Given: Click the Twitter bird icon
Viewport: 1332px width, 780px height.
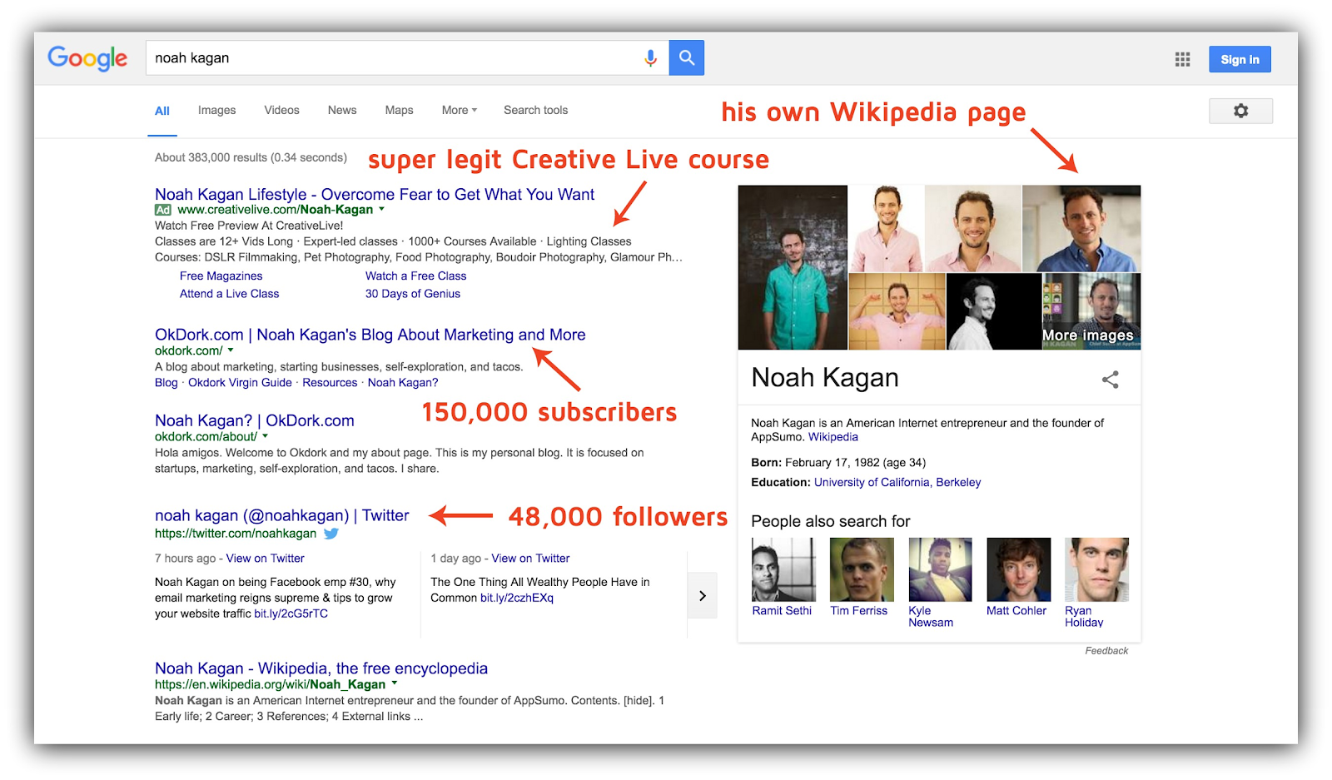Looking at the screenshot, I should [x=331, y=534].
